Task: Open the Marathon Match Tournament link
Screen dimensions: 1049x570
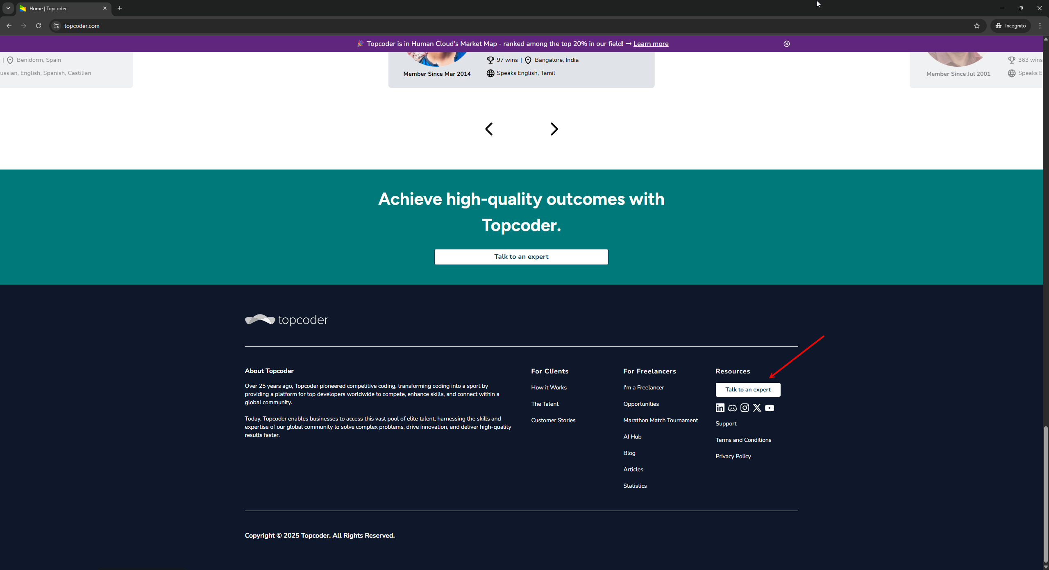Action: click(660, 420)
